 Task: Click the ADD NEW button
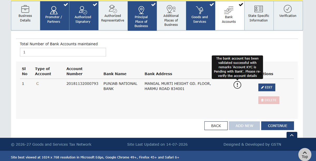[244, 126]
